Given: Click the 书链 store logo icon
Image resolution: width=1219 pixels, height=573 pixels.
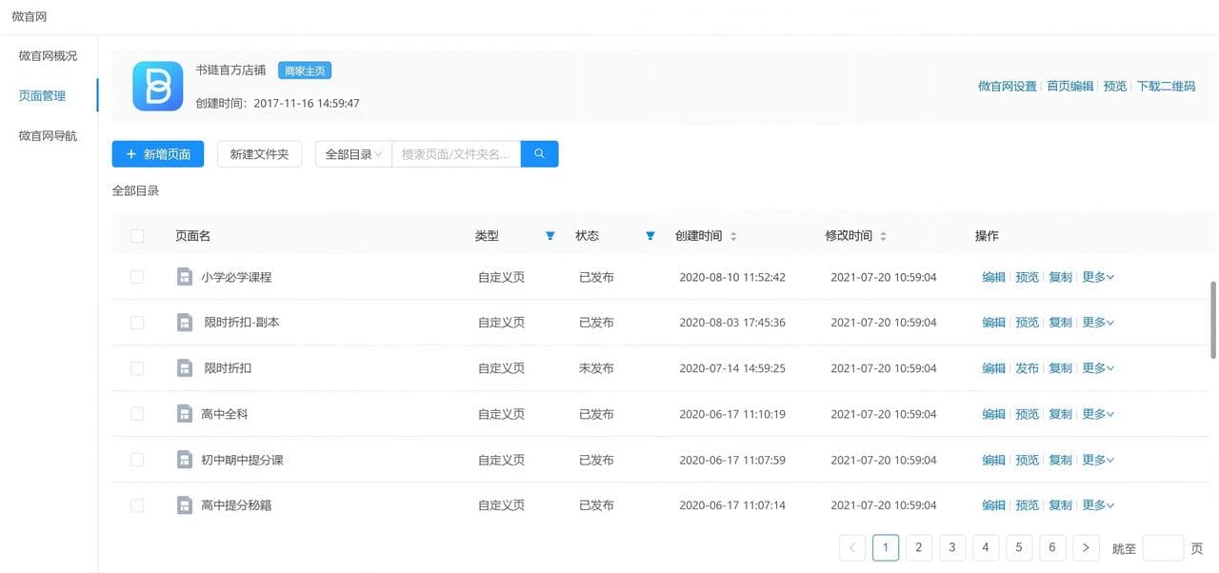Looking at the screenshot, I should point(158,87).
